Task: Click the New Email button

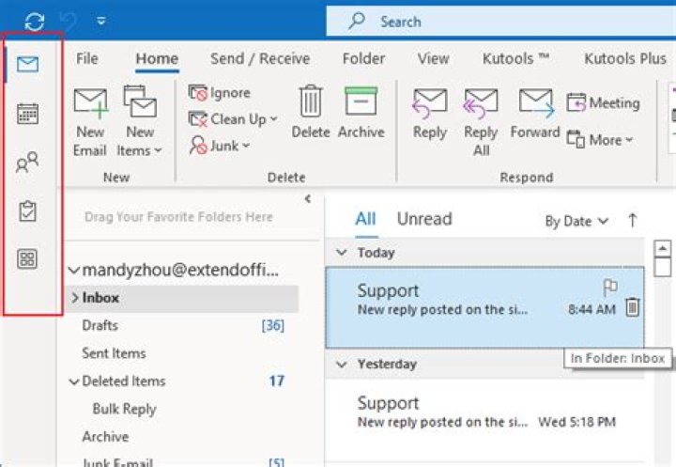Action: 90,121
